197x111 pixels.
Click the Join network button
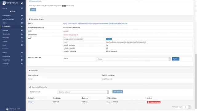[118, 92]
